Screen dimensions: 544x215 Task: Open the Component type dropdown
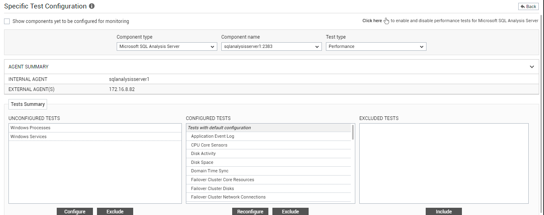[x=167, y=47]
